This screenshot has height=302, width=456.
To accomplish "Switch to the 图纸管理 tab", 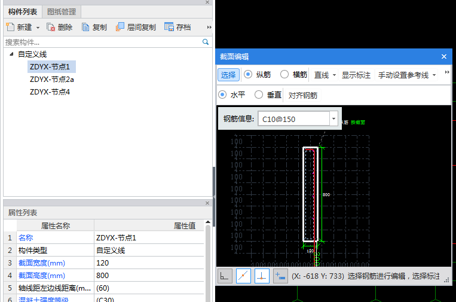I will pyautogui.click(x=62, y=12).
